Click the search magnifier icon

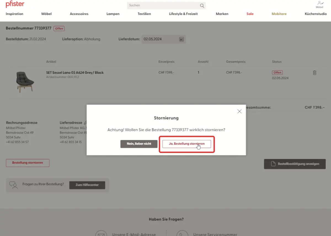[202, 6]
